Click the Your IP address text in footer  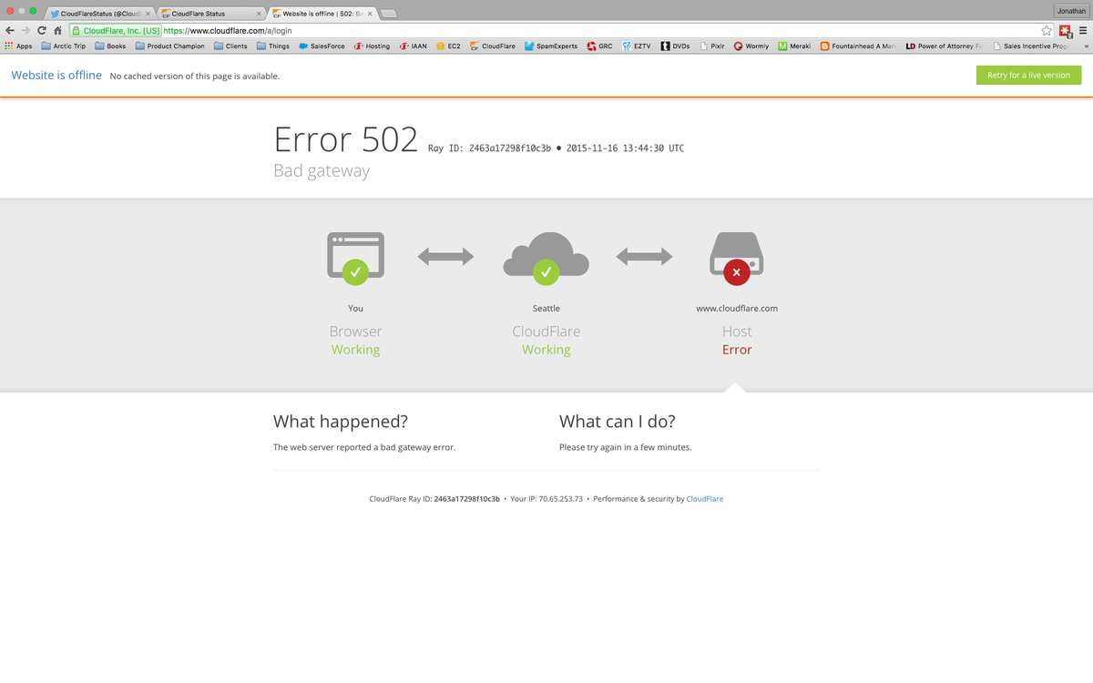[546, 499]
